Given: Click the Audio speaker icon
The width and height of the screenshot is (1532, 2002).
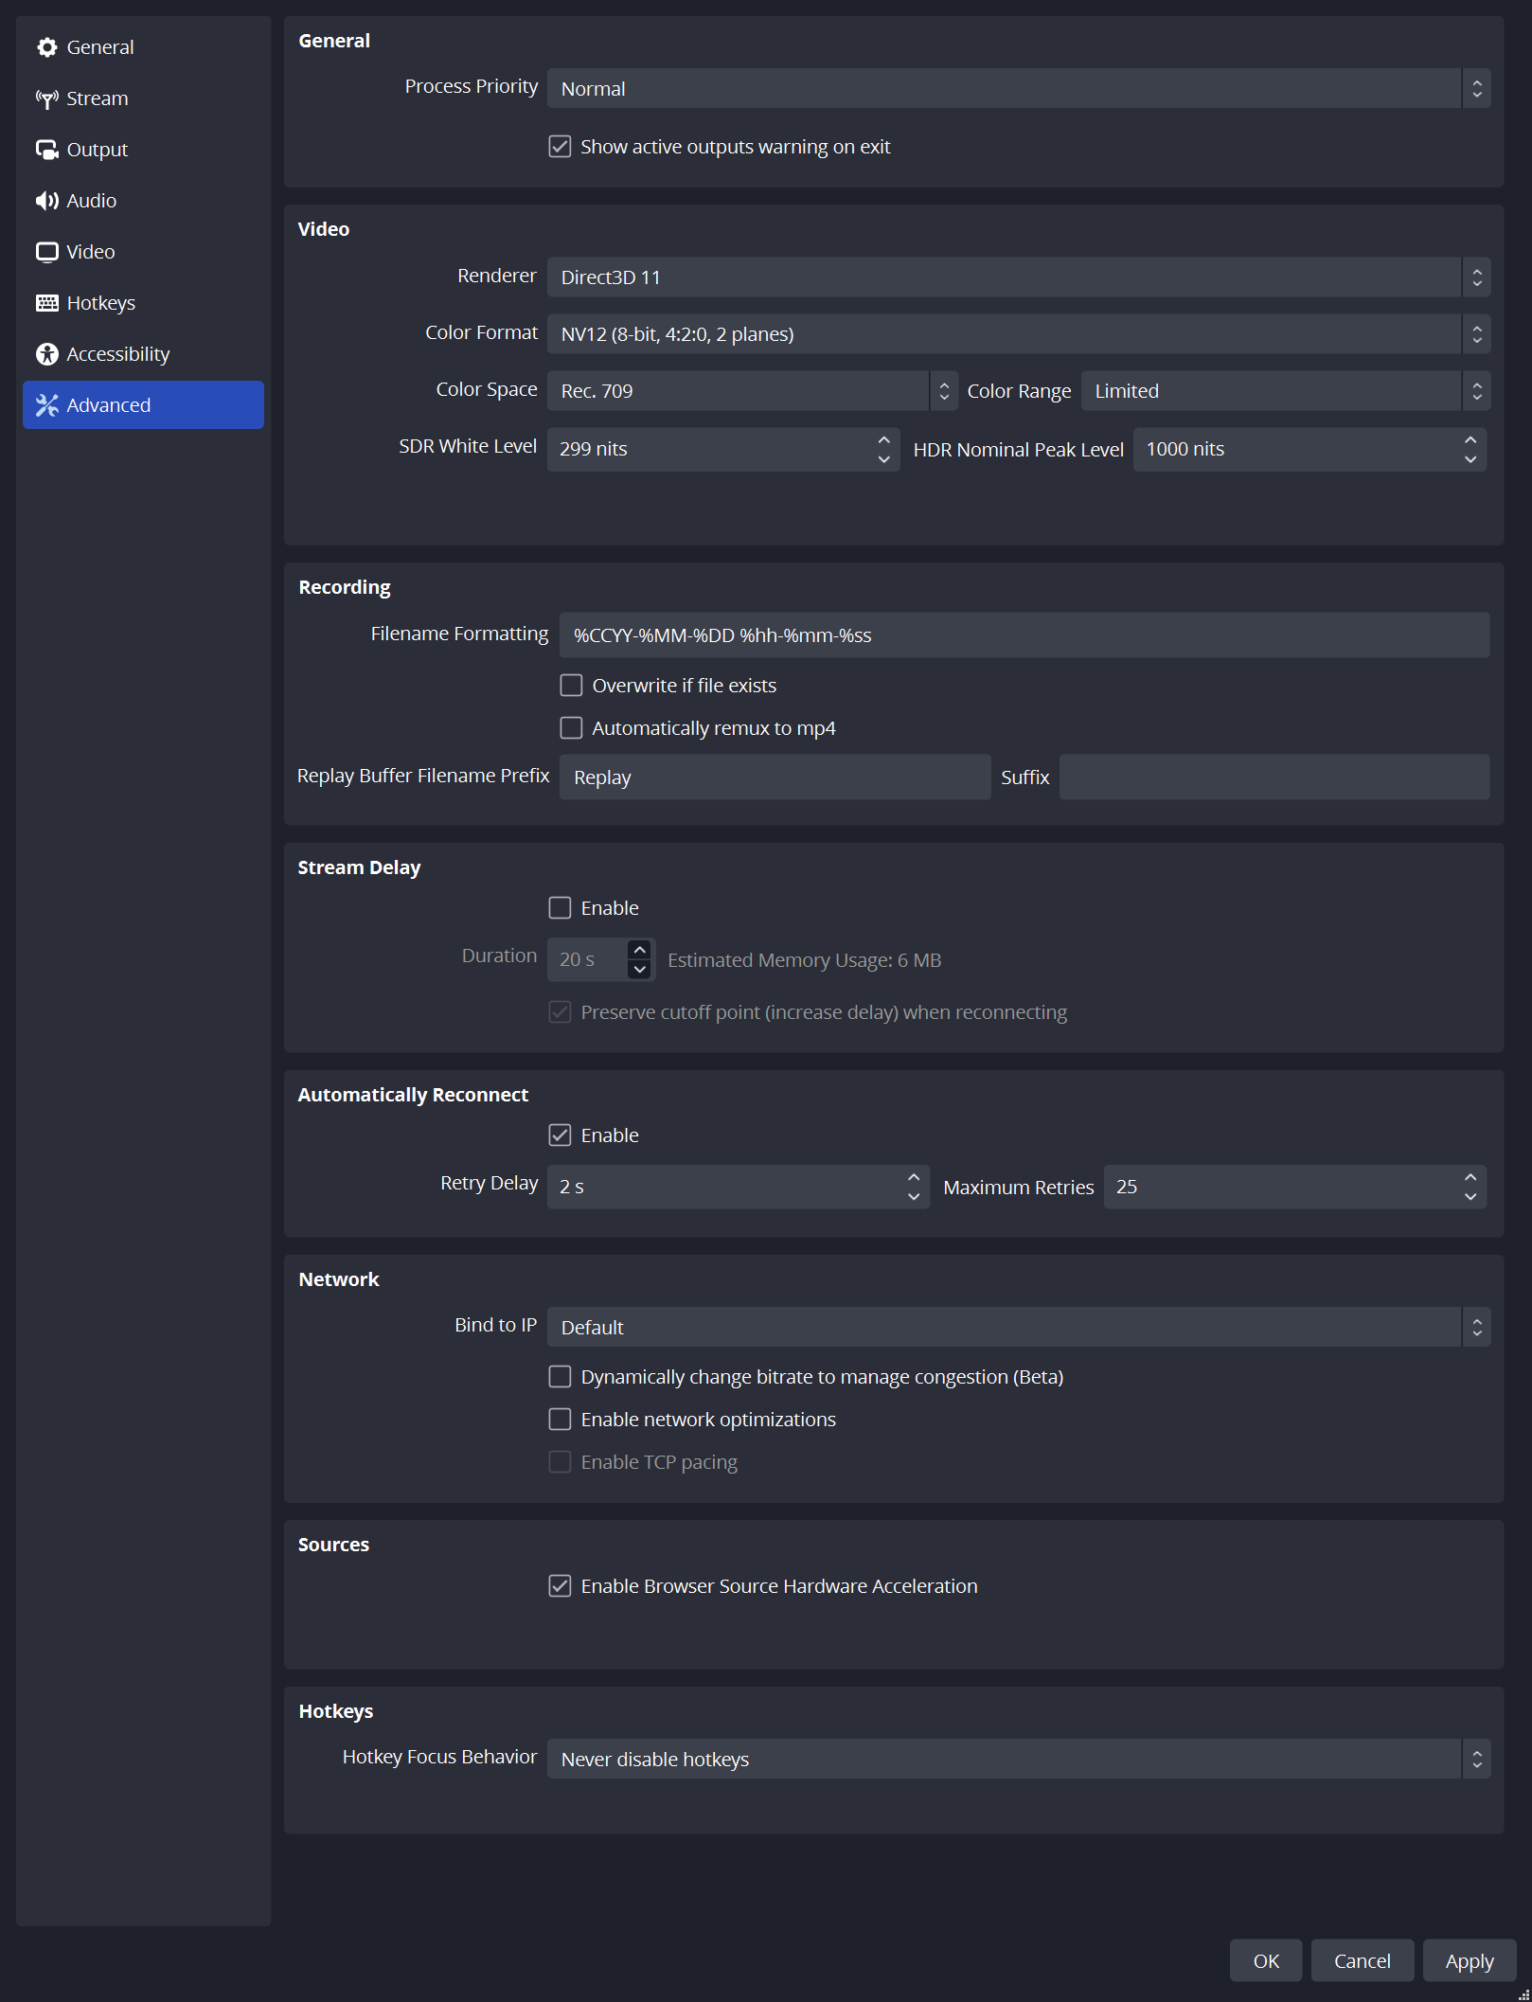Looking at the screenshot, I should click(47, 200).
